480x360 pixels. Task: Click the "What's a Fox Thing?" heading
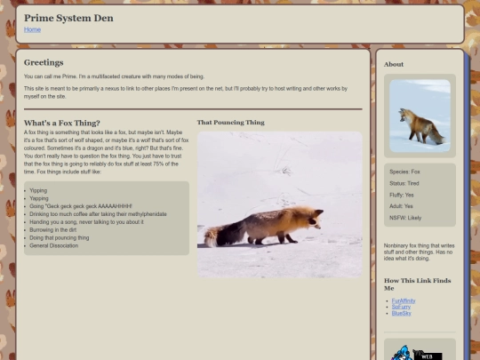pyautogui.click(x=62, y=123)
